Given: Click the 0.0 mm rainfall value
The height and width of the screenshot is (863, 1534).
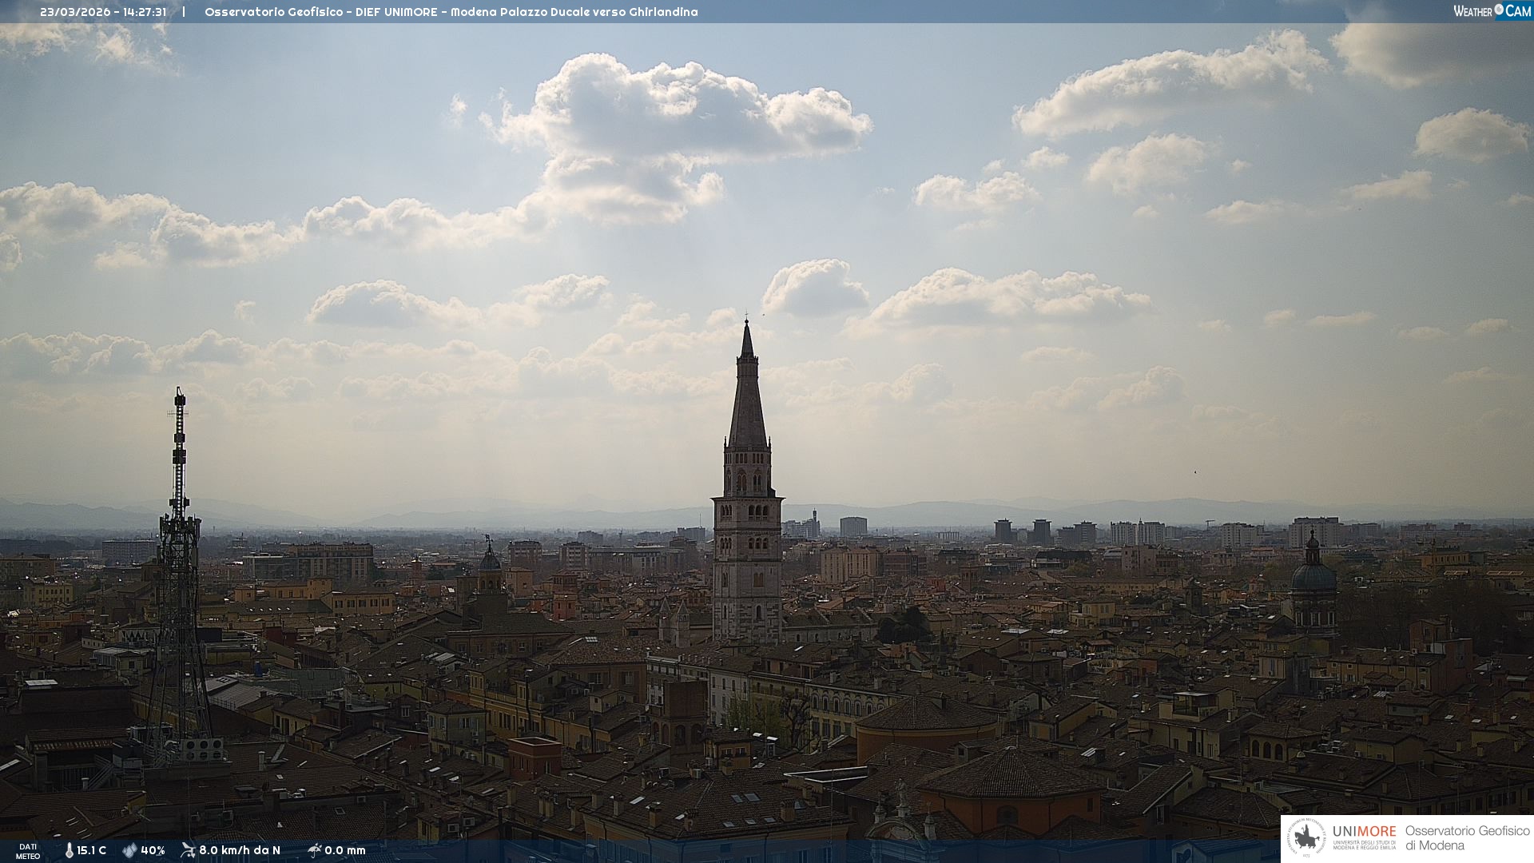Looking at the screenshot, I should click(345, 850).
